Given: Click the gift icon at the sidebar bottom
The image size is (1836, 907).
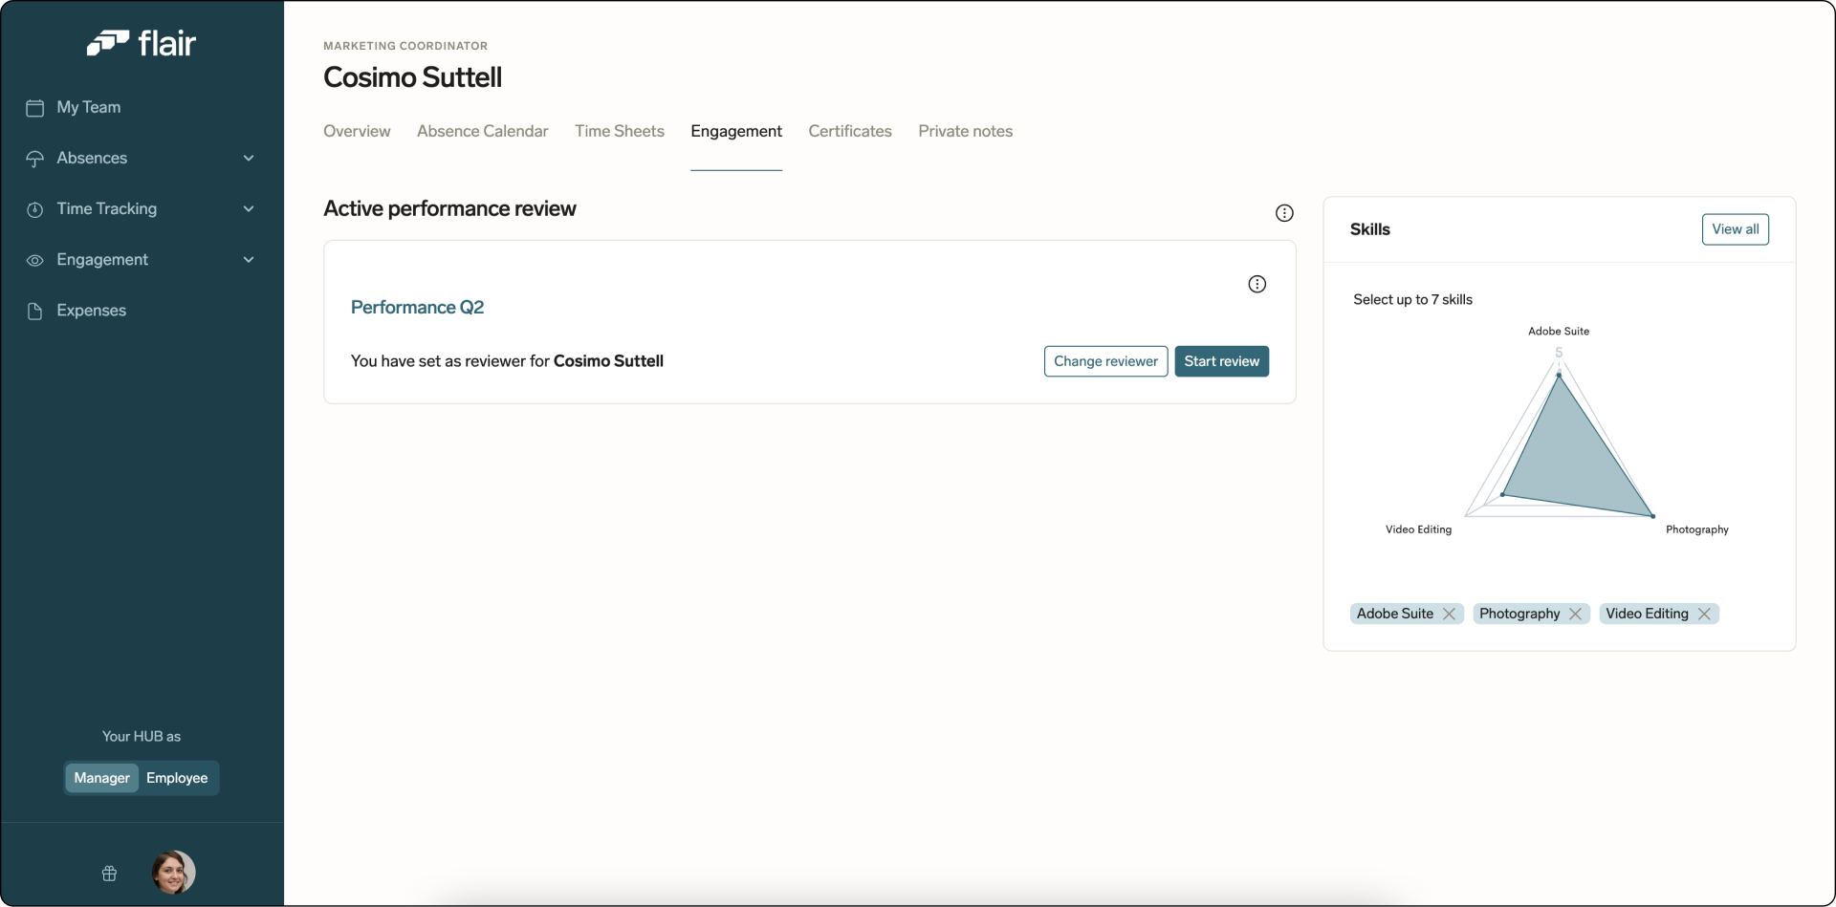Looking at the screenshot, I should pyautogui.click(x=109, y=873).
